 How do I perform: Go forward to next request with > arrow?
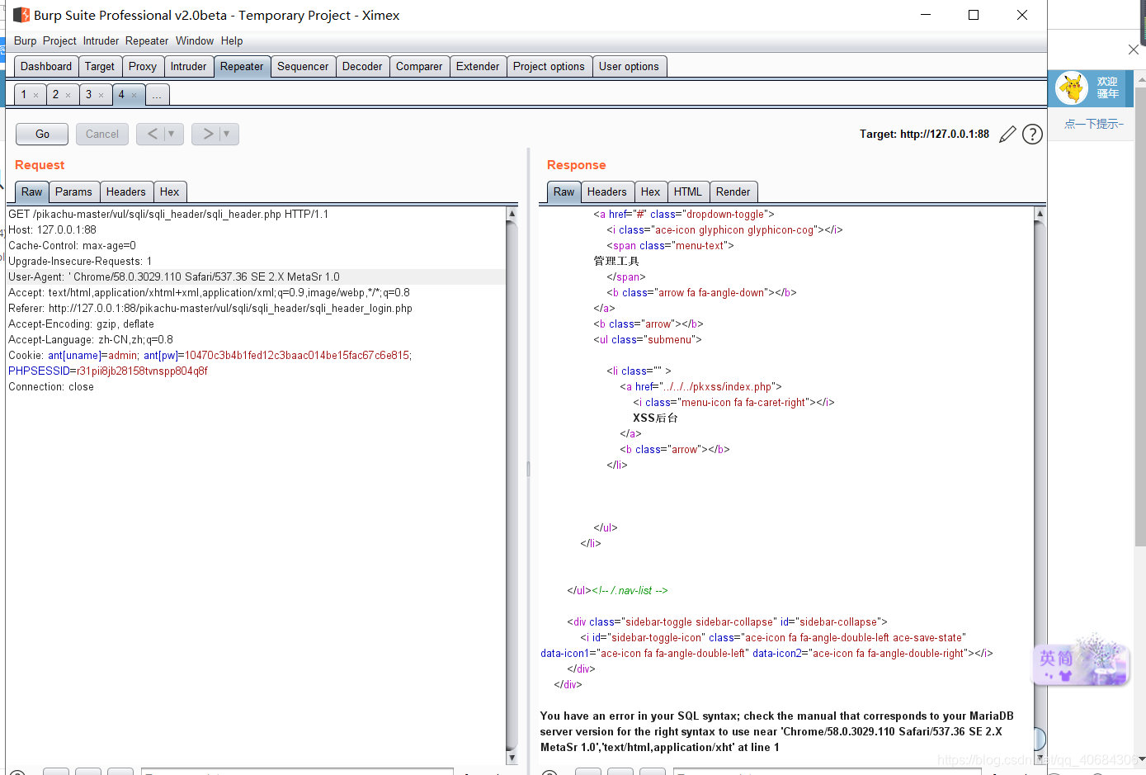coord(207,134)
